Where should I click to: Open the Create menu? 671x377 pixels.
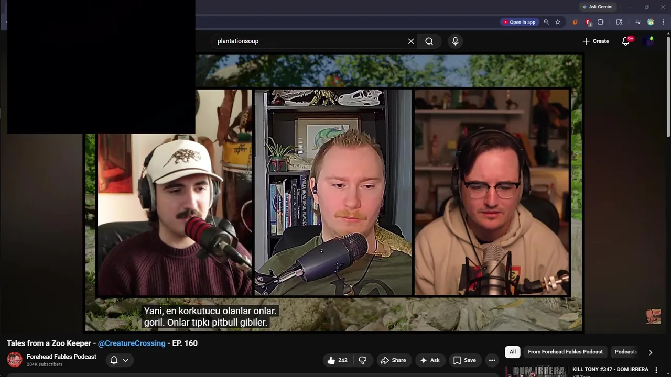[x=596, y=41]
